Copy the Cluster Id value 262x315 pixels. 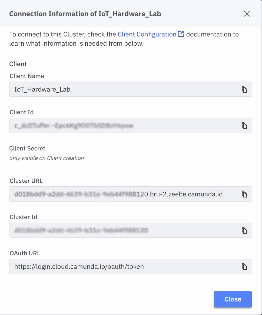click(x=244, y=230)
